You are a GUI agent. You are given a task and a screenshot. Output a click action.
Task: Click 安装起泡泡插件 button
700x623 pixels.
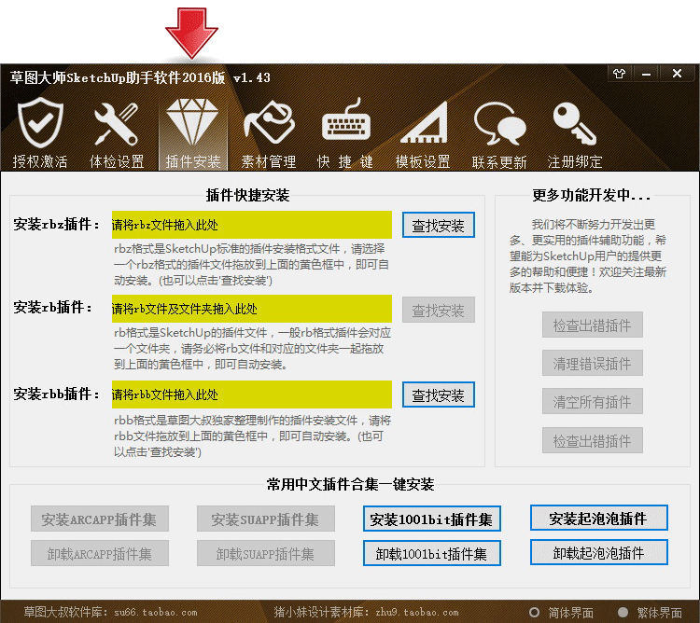coord(598,519)
